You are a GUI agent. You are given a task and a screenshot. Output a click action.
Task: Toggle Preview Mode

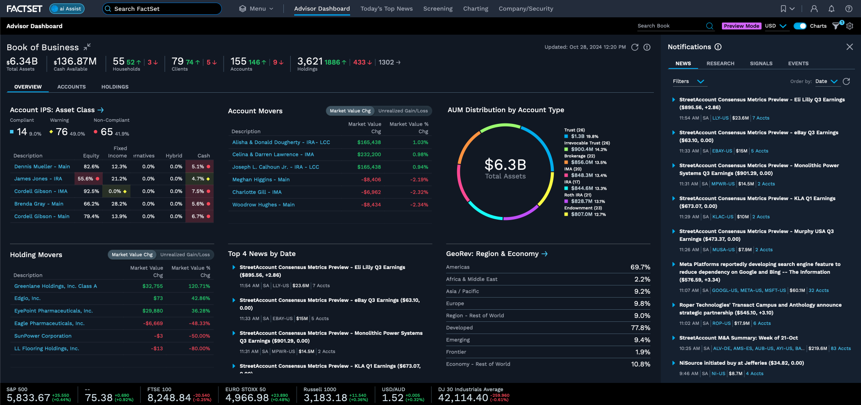pyautogui.click(x=741, y=26)
